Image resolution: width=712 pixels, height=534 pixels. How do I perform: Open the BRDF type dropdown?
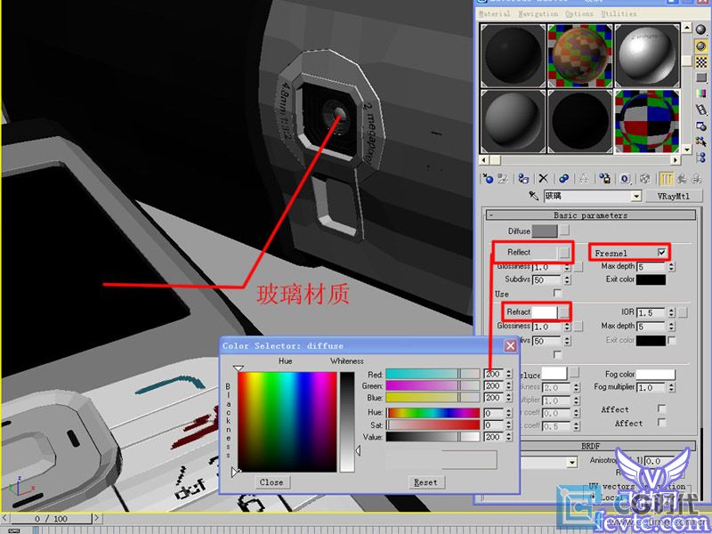[572, 463]
